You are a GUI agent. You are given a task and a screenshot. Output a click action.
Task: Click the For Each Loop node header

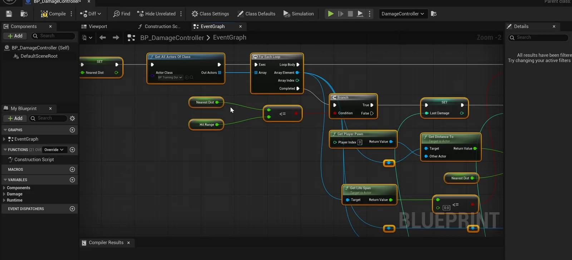tap(277, 57)
